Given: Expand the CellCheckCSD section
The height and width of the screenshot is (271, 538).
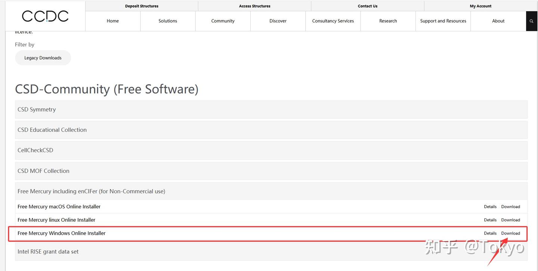Looking at the screenshot, I should (271, 150).
